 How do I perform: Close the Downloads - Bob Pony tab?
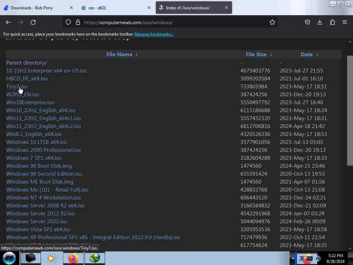[71, 8]
